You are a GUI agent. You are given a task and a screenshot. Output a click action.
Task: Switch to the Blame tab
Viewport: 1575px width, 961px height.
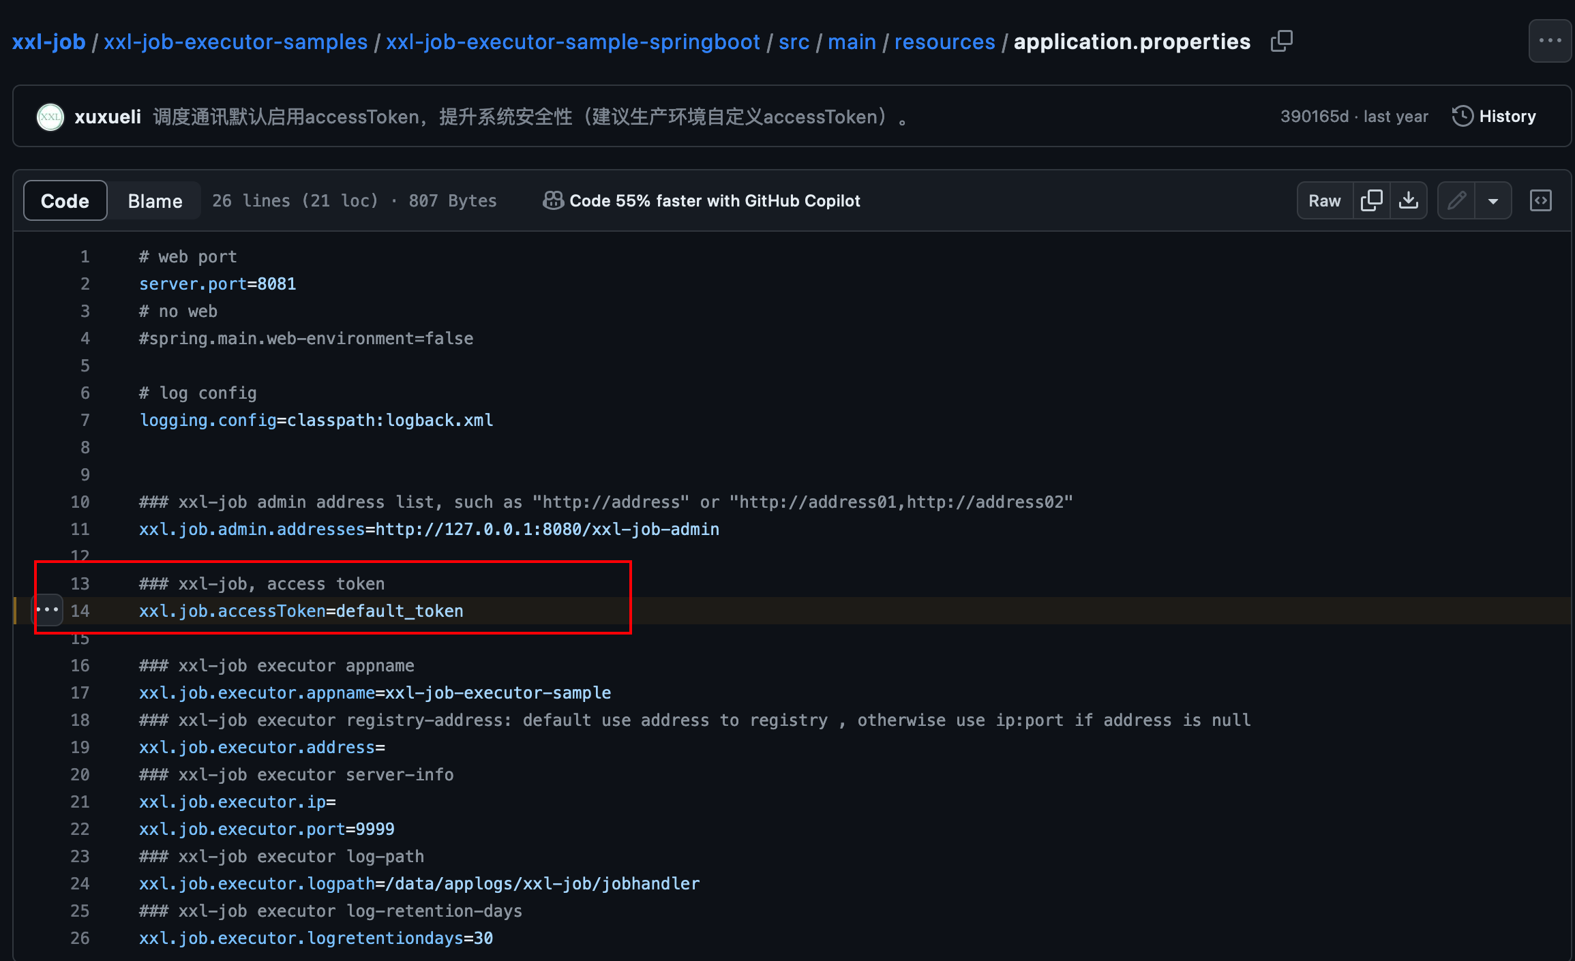pyautogui.click(x=155, y=200)
